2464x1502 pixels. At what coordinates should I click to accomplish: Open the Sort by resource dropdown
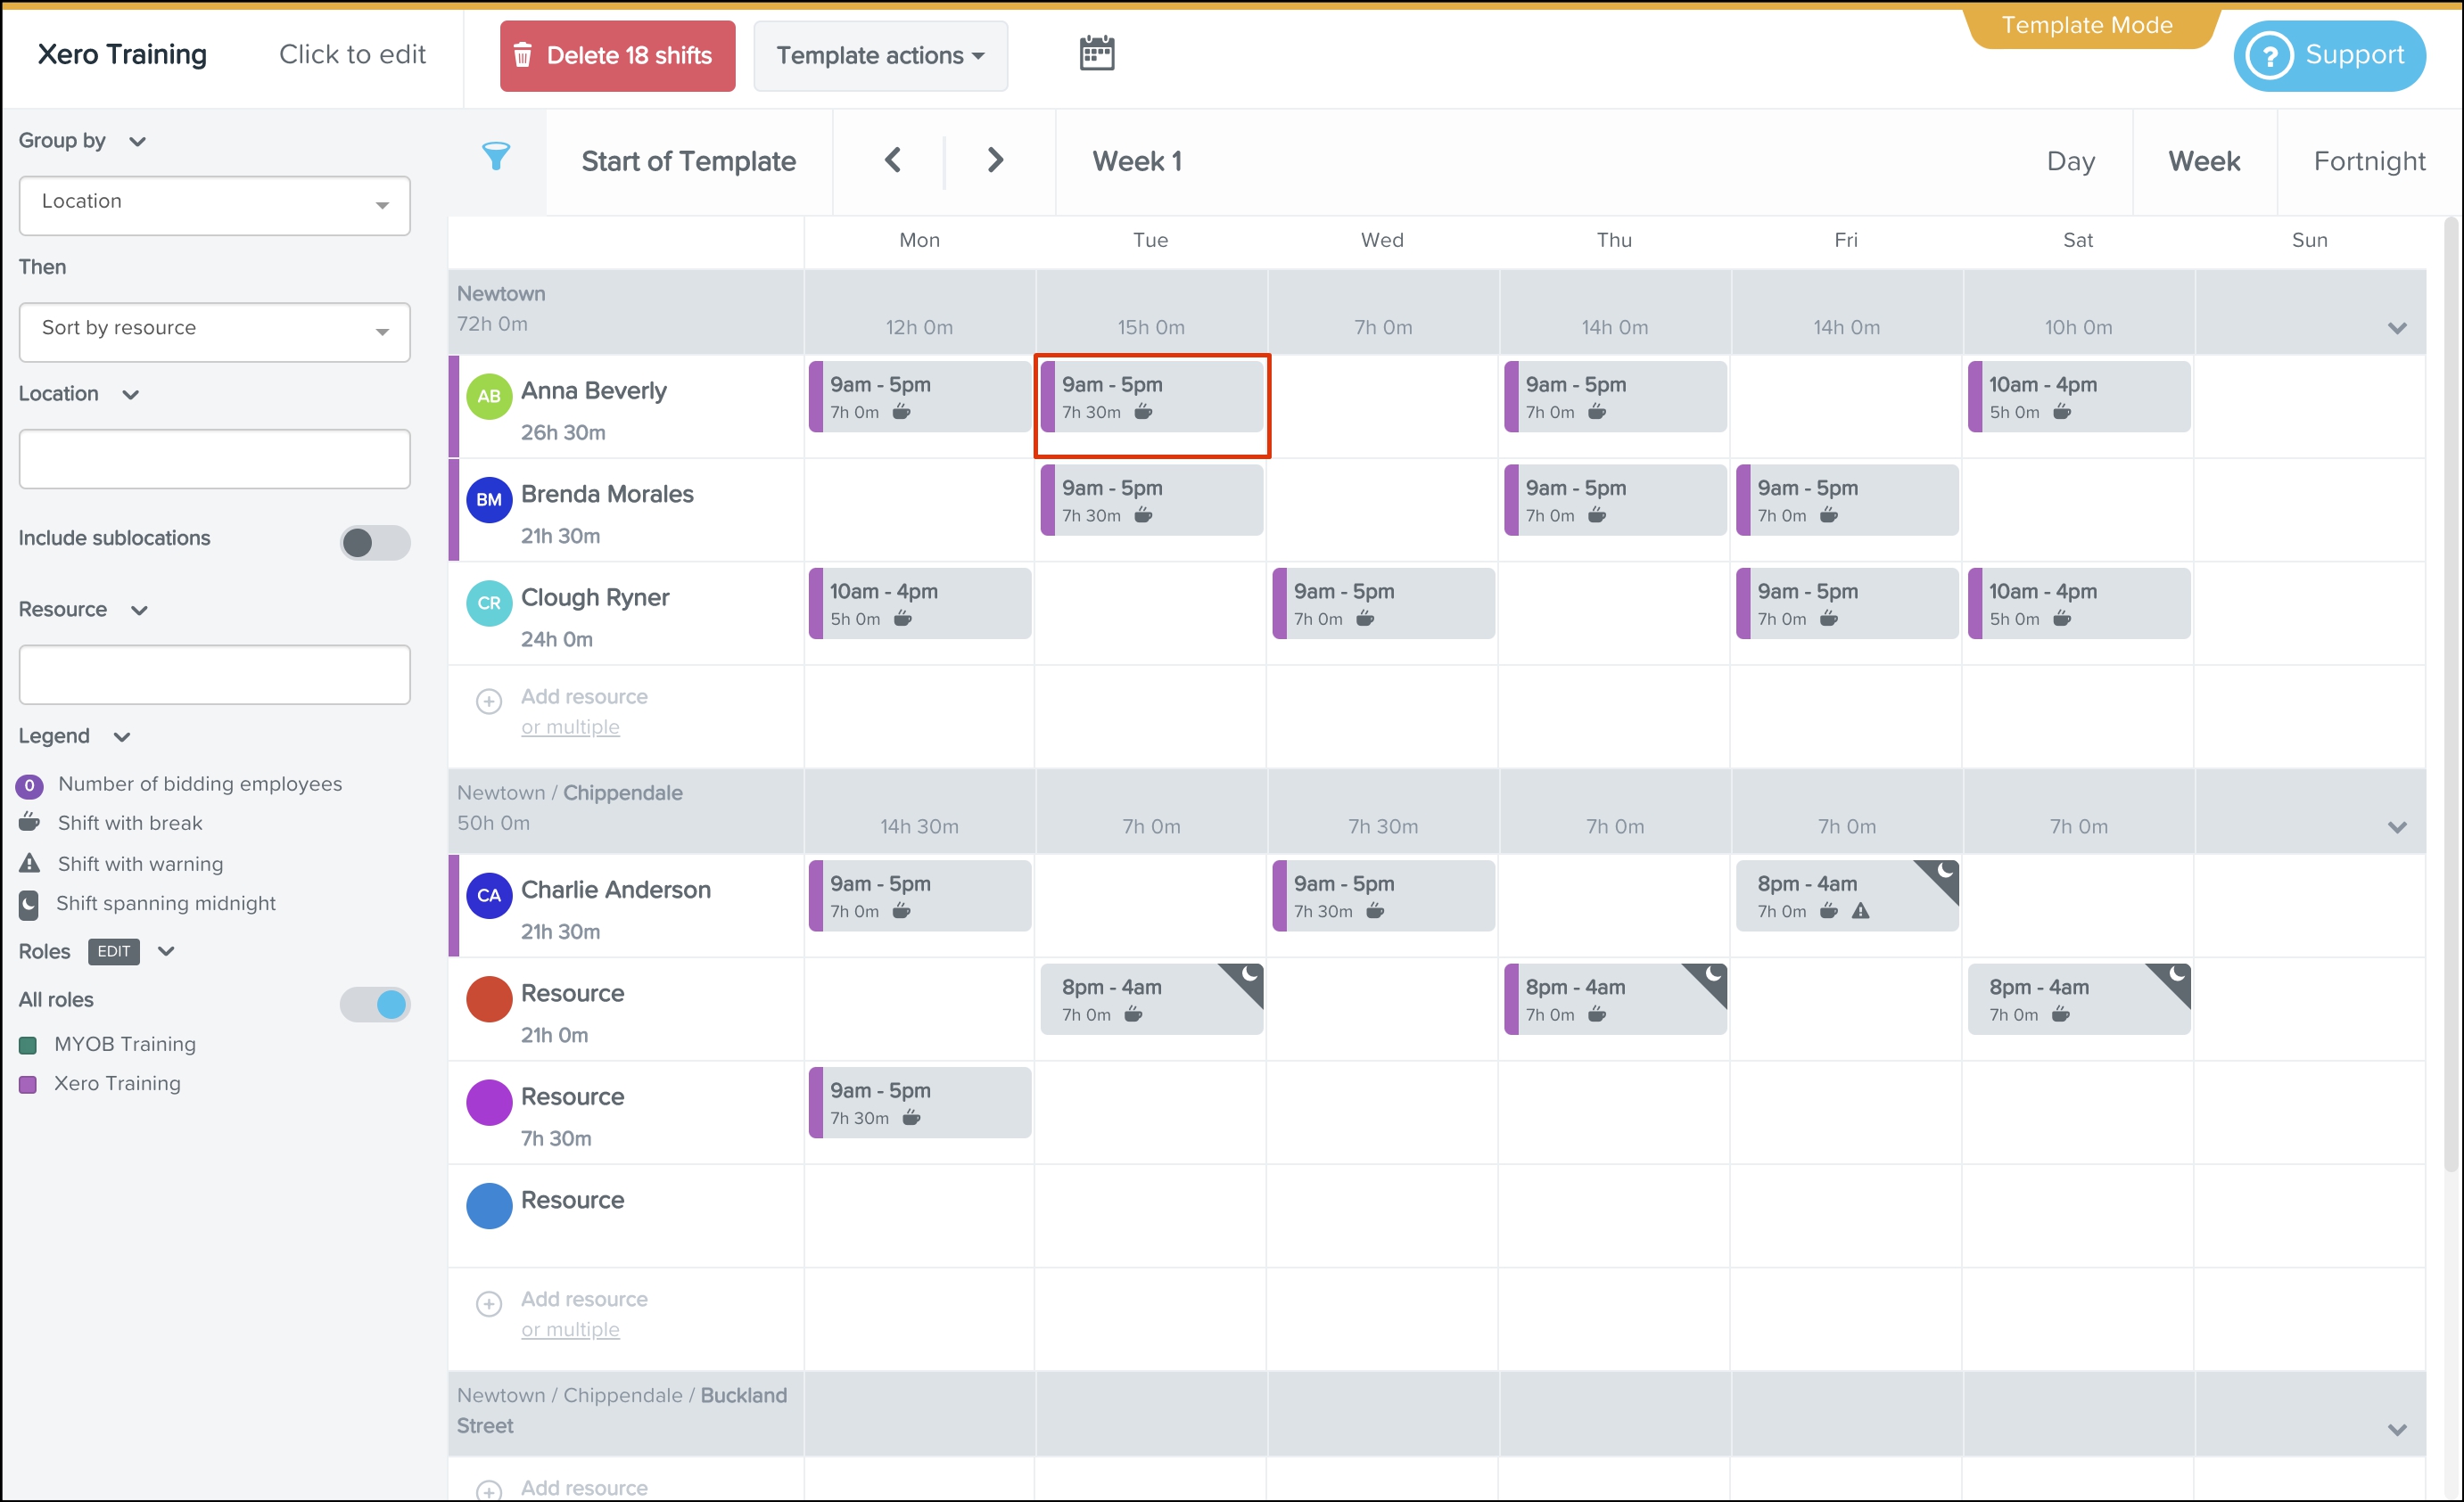[214, 331]
